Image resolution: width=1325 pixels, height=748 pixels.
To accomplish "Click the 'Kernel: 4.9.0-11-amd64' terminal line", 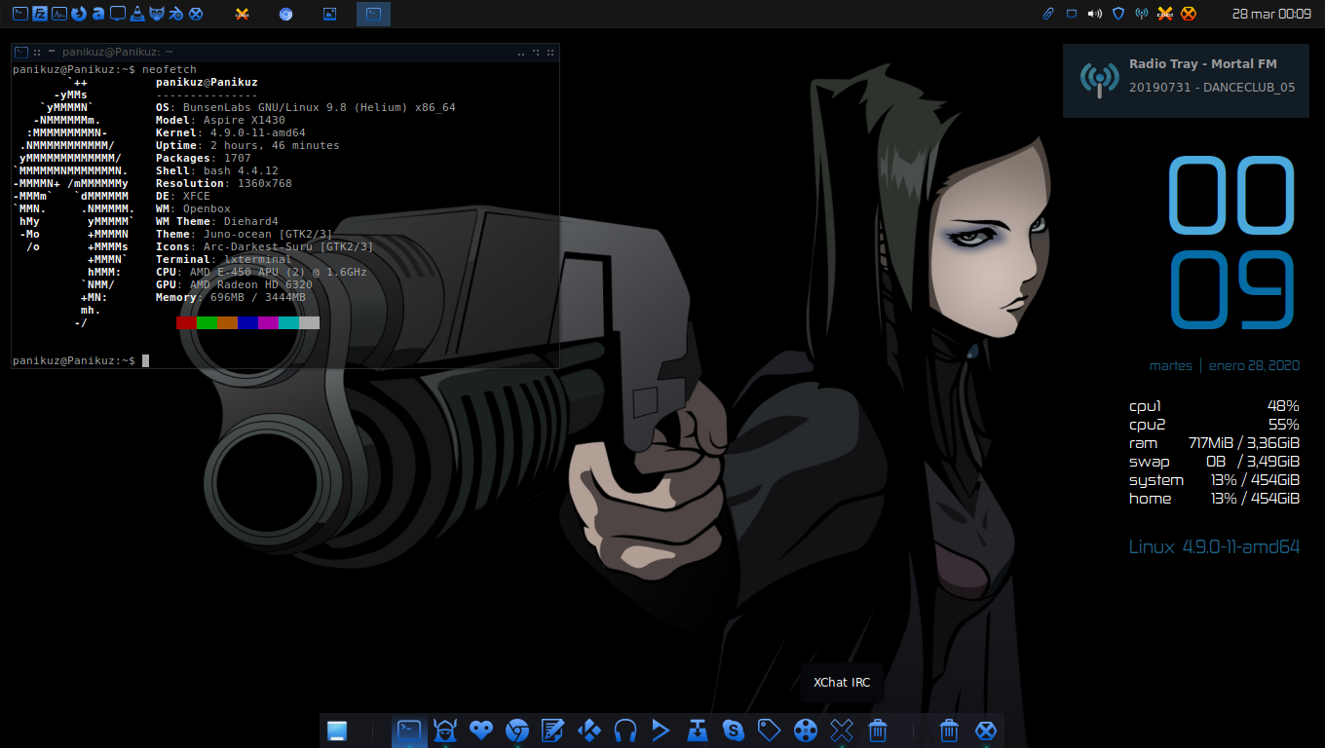I will pyautogui.click(x=231, y=132).
